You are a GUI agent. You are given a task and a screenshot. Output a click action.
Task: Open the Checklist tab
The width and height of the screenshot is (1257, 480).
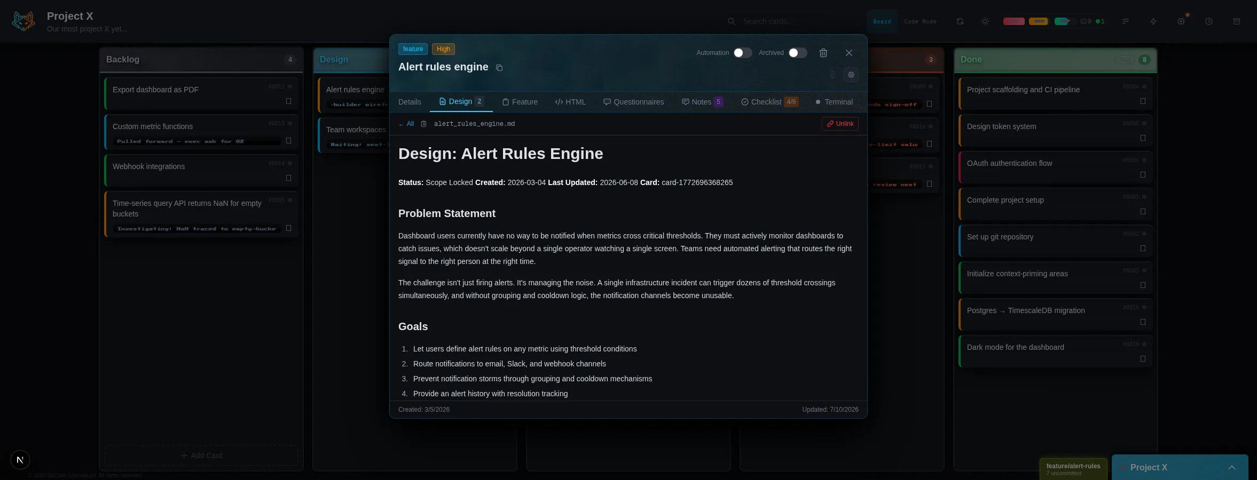coord(769,102)
